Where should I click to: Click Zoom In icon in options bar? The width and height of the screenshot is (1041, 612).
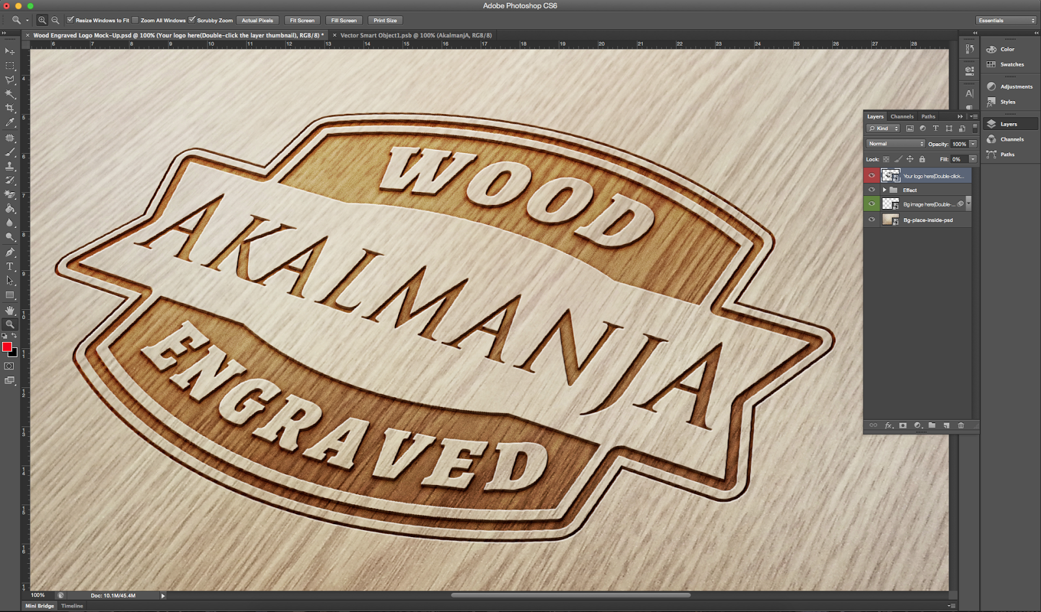coord(42,20)
